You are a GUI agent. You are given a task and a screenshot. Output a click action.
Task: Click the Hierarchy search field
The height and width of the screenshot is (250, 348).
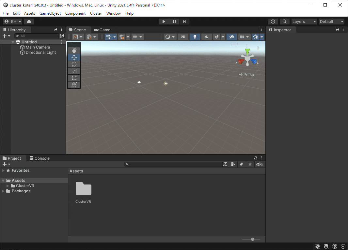coord(37,36)
